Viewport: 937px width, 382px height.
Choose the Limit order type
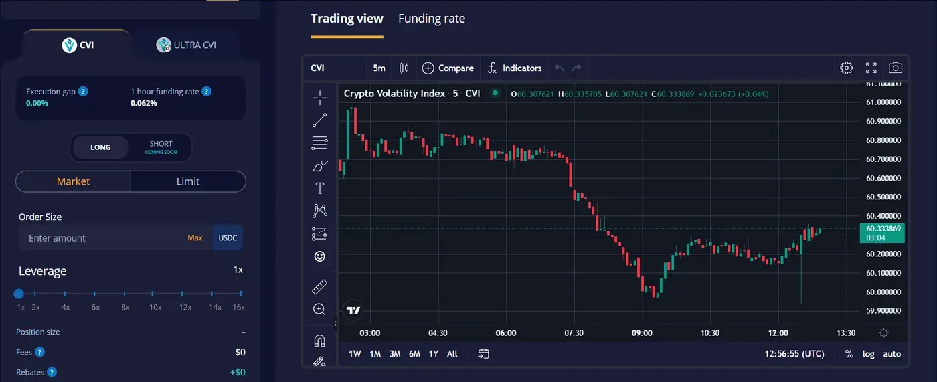coord(188,181)
